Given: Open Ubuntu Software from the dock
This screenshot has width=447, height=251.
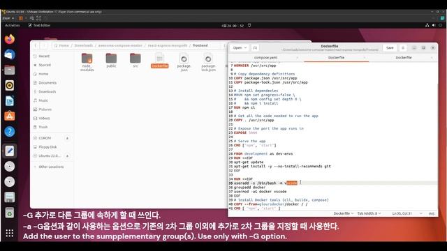Looking at the screenshot, I should pos(10,116).
